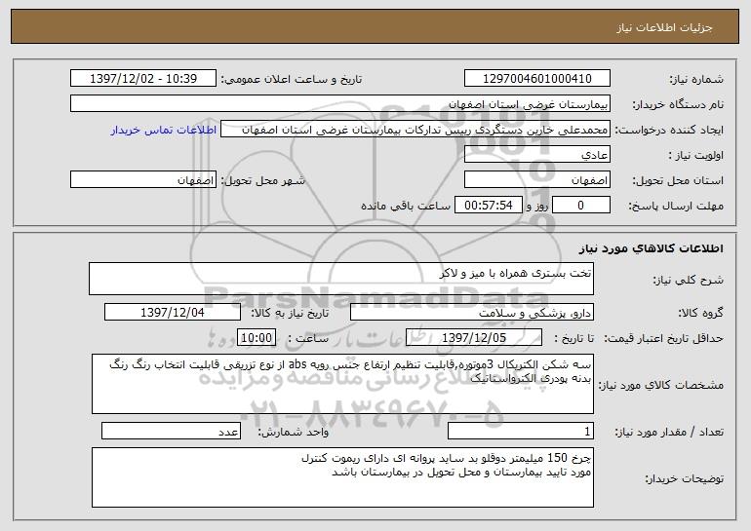
Task: Select the label تاریخ نیاز به کالا
Action: (290, 314)
